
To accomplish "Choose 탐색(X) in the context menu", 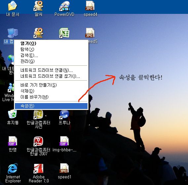I will point(51,49).
